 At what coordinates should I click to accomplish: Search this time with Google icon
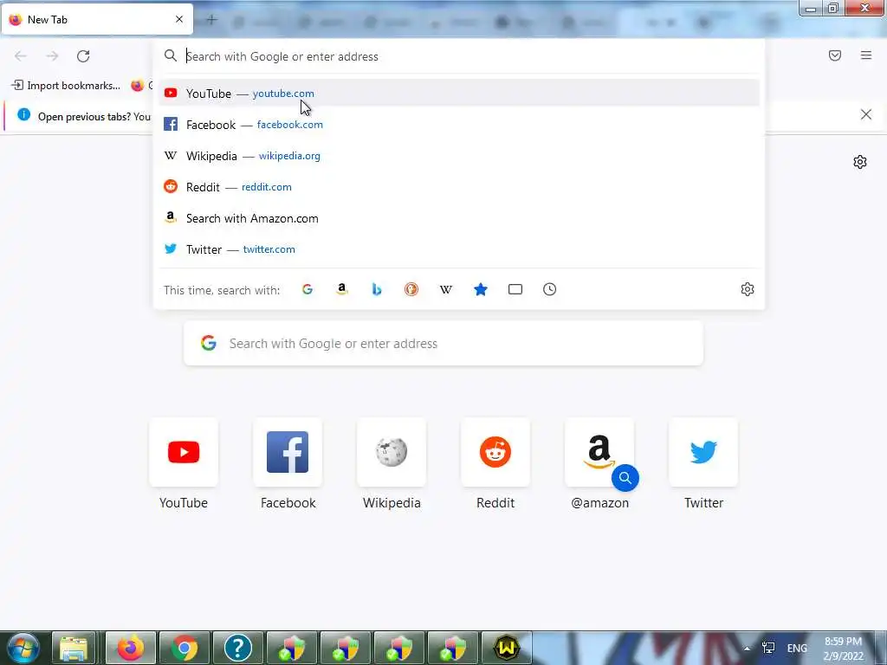[308, 289]
